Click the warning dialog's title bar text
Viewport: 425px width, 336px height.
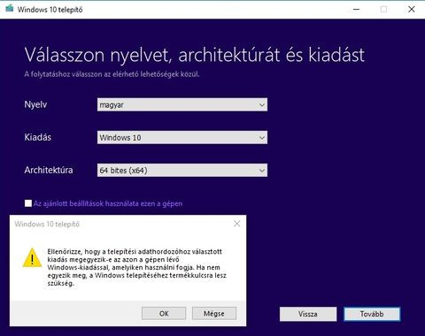[47, 225]
